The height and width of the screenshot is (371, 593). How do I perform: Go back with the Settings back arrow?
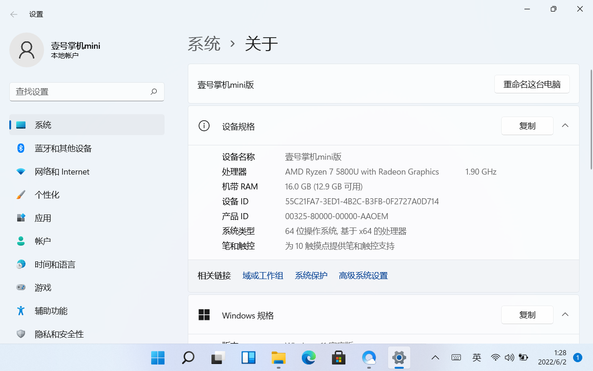tap(14, 14)
